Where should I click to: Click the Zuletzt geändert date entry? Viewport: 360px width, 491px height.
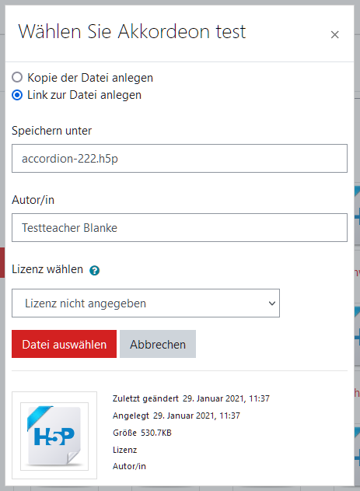(x=191, y=398)
